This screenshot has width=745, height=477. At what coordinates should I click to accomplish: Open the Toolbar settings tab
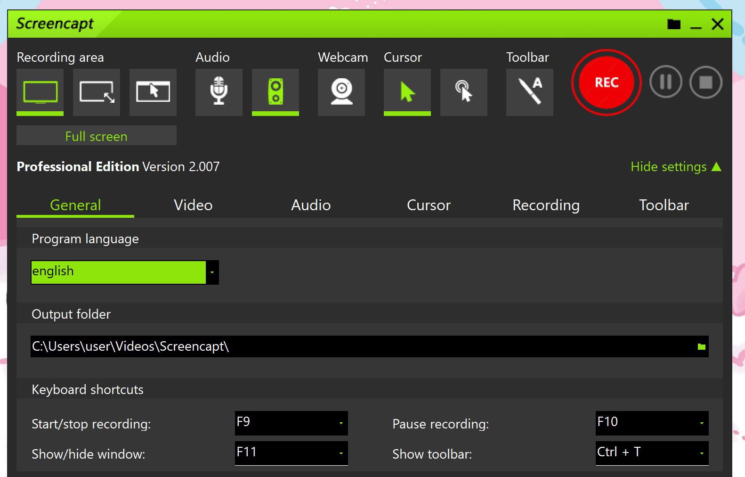(664, 206)
